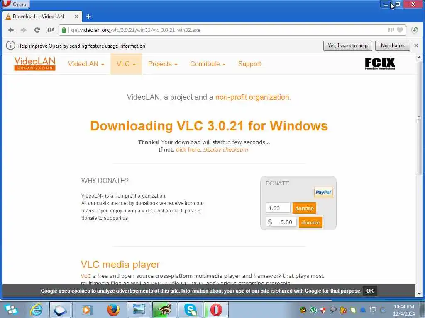The height and width of the screenshot is (318, 425).
Task: Click the 5.00 dollar donation field
Action: (x=281, y=222)
